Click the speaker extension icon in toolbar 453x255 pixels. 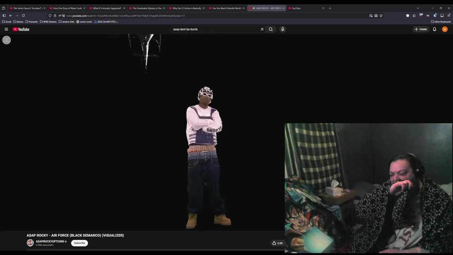pos(428,16)
